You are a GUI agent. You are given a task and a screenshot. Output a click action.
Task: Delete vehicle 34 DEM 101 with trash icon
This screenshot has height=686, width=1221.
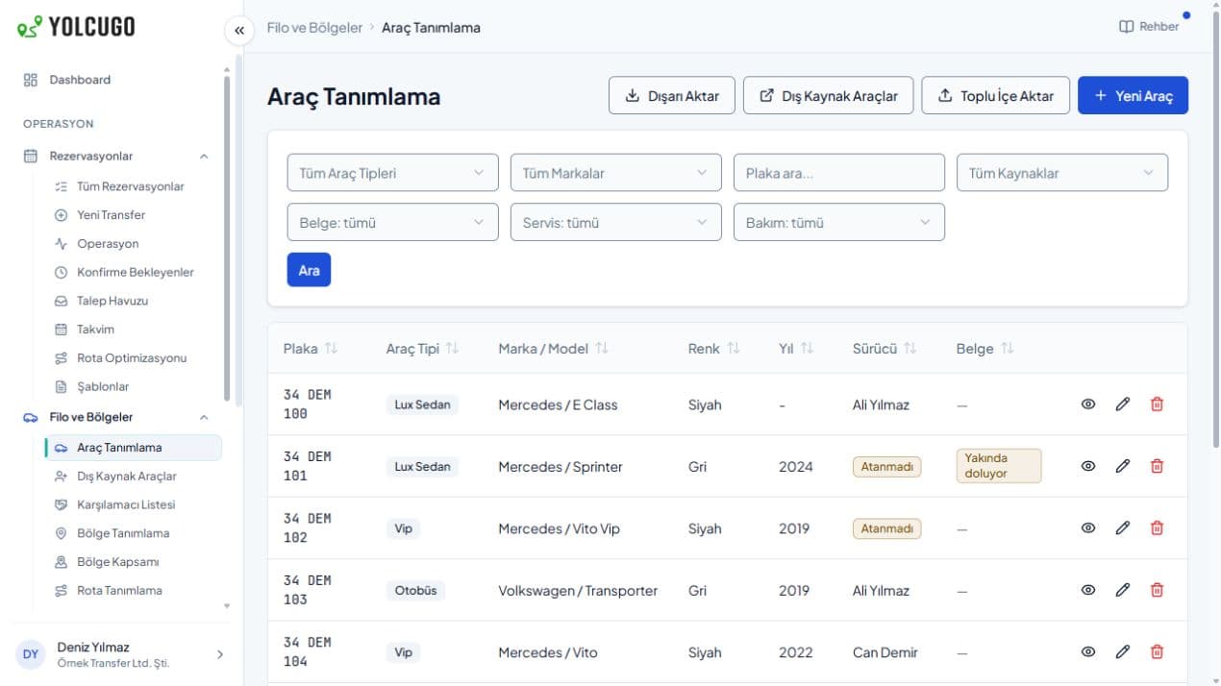[x=1157, y=466]
